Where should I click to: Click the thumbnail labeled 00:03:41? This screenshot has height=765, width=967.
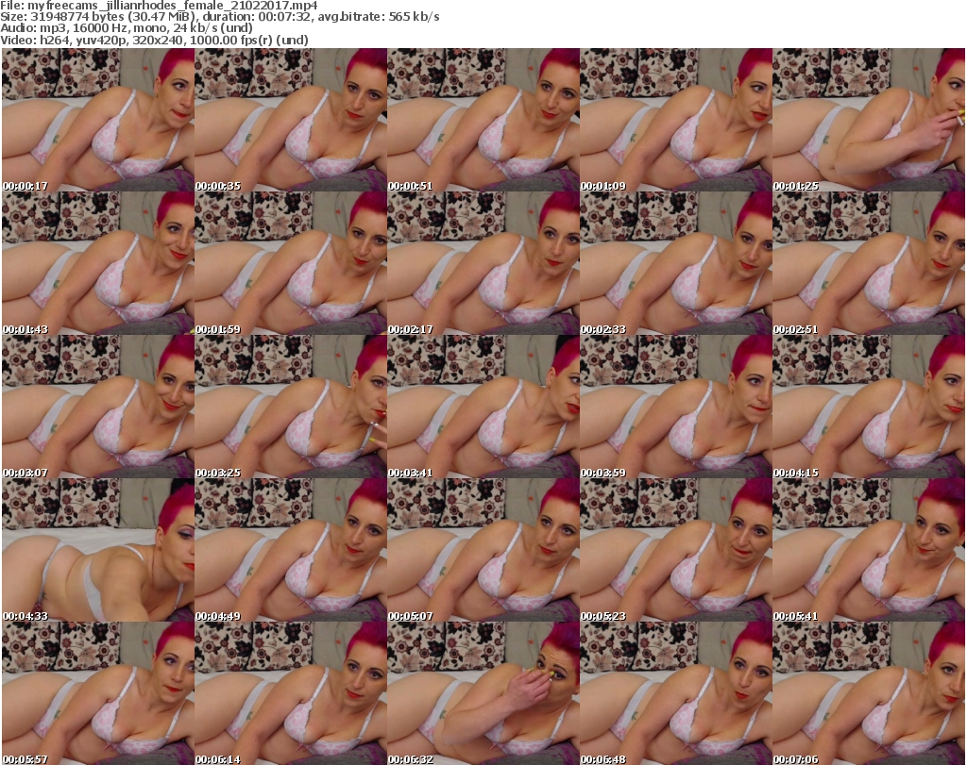coord(483,407)
